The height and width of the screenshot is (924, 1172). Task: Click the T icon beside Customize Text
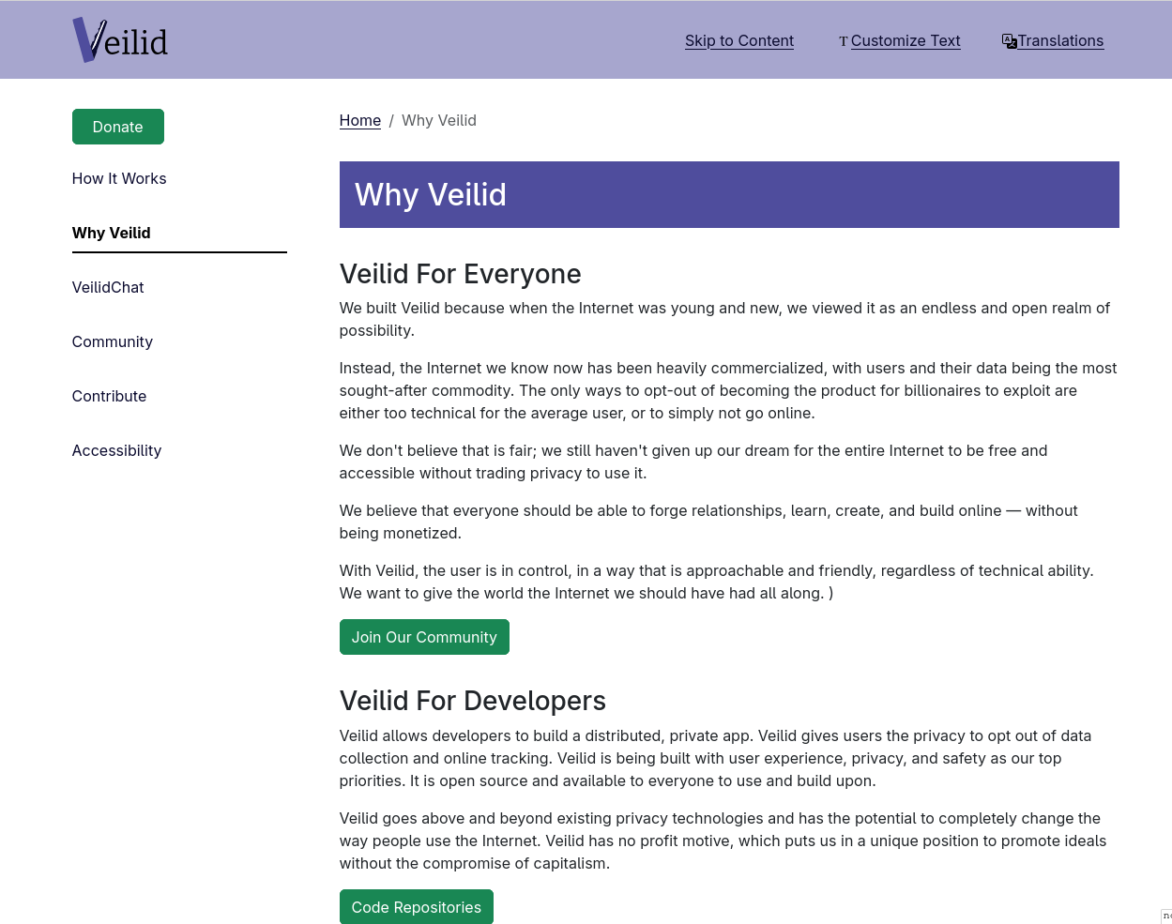843,41
